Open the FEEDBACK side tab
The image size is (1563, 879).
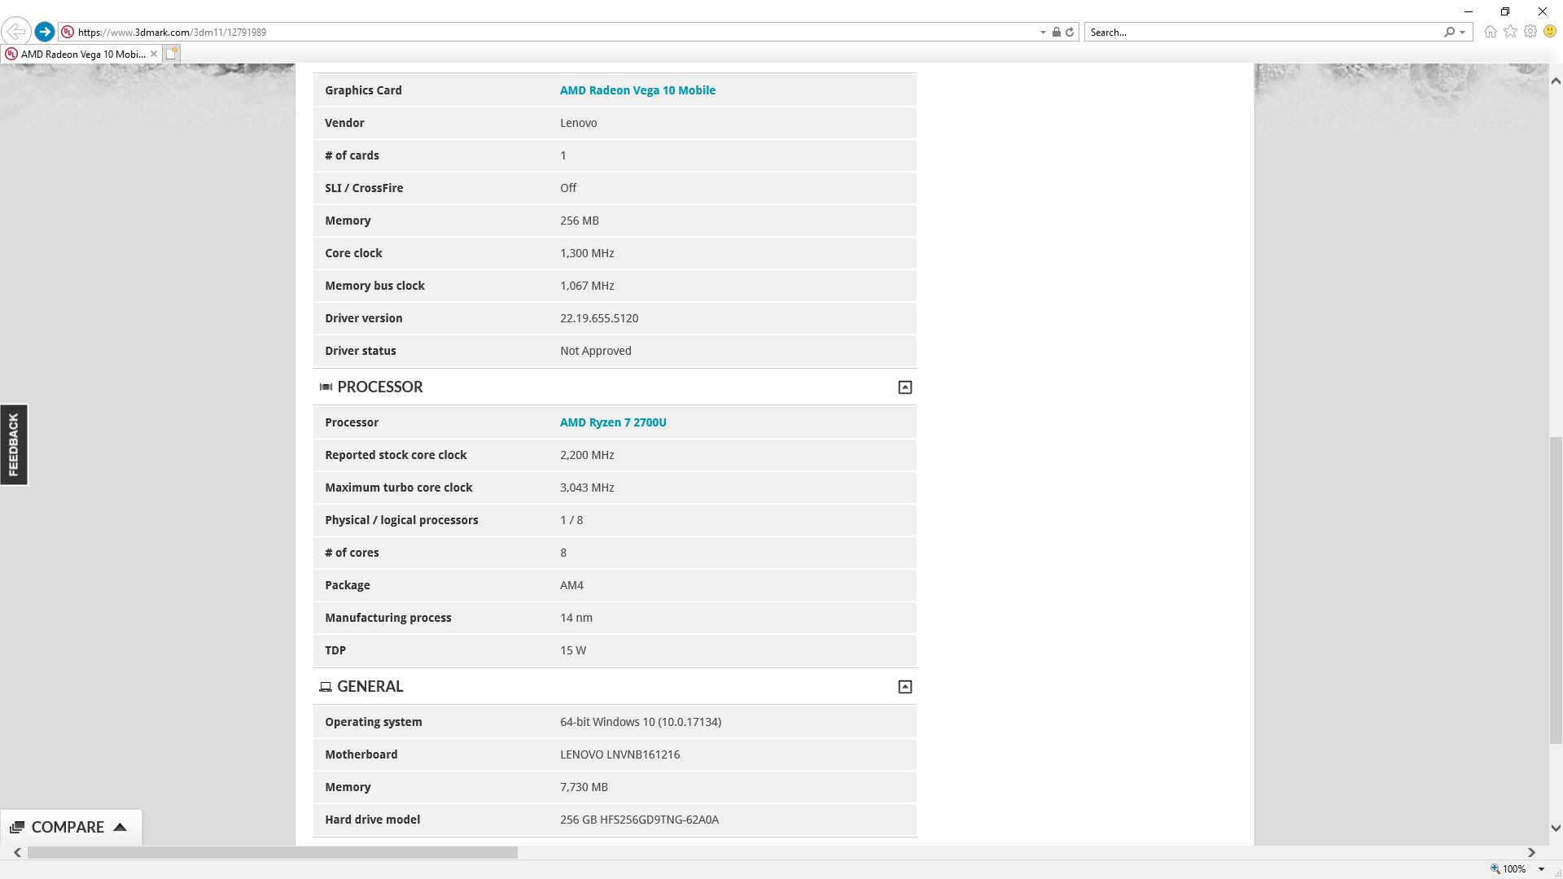click(14, 444)
